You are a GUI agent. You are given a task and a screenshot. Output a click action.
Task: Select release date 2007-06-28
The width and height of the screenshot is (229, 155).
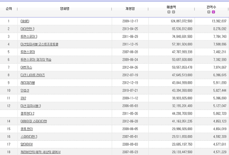coord(130,52)
